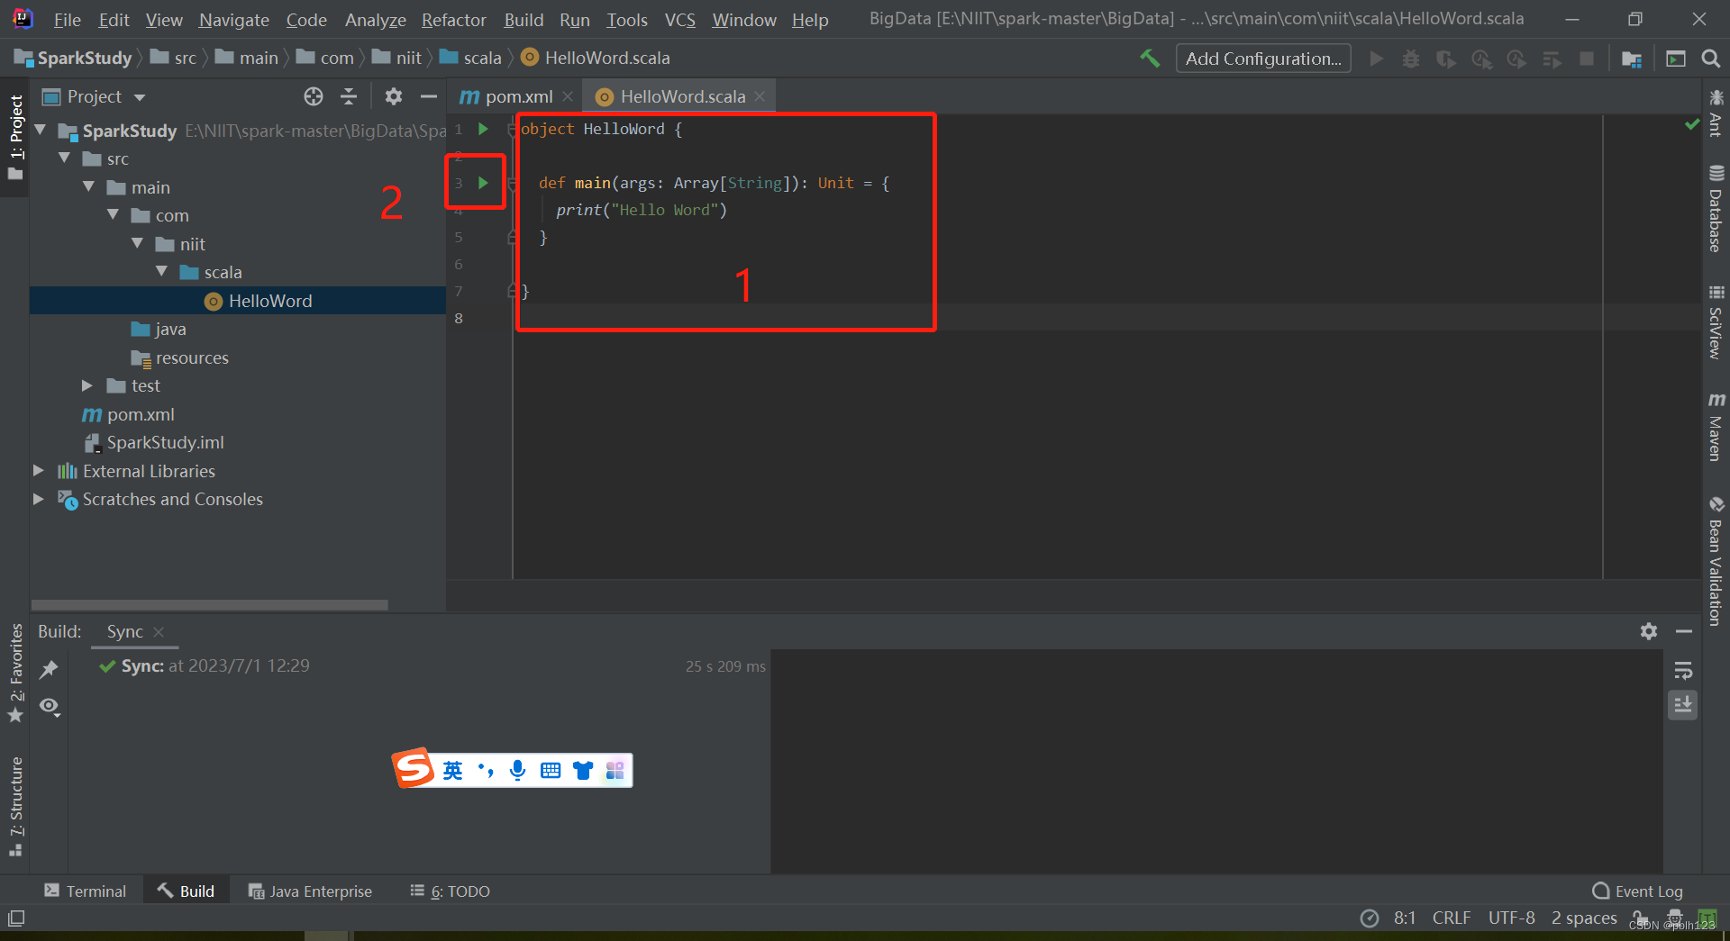The width and height of the screenshot is (1730, 941).
Task: Collapse the src folder
Action: coord(64,158)
